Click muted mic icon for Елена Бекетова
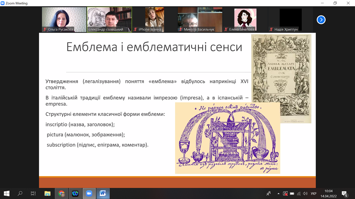The height and width of the screenshot is (199, 355). pyautogui.click(x=226, y=29)
